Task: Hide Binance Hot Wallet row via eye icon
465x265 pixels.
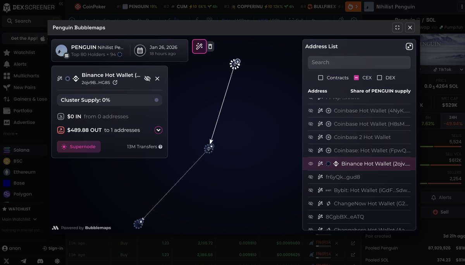Action: click(x=311, y=164)
